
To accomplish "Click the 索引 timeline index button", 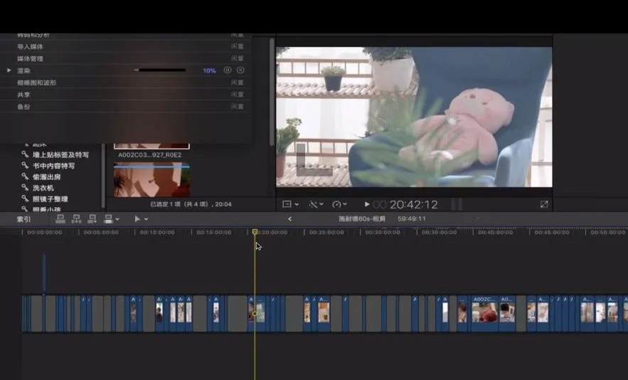I will [x=24, y=219].
